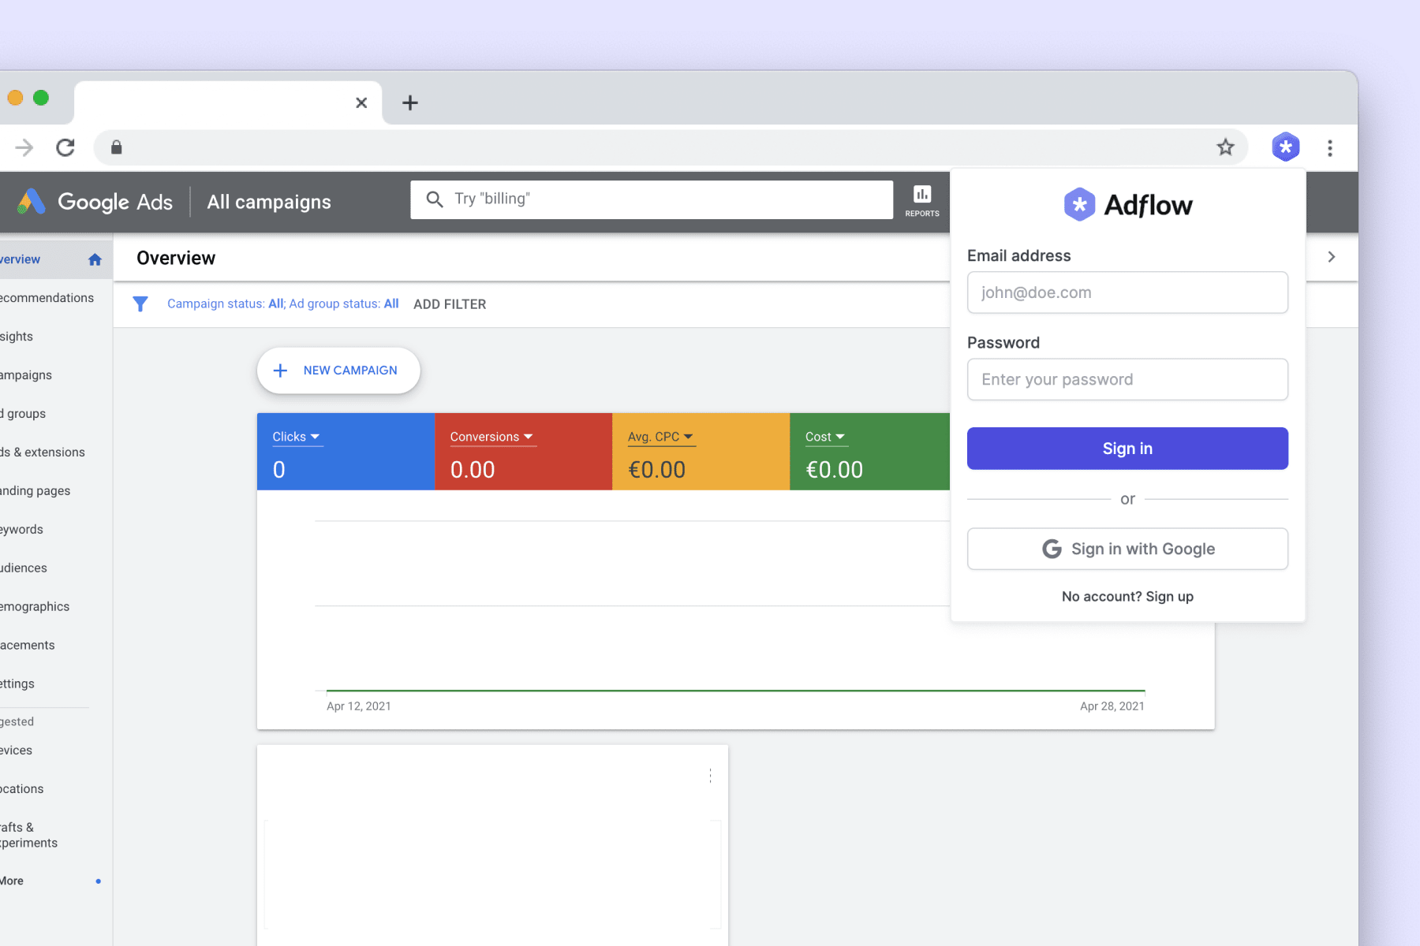Bookmark page with the star icon
This screenshot has height=946, width=1420.
coord(1225,147)
